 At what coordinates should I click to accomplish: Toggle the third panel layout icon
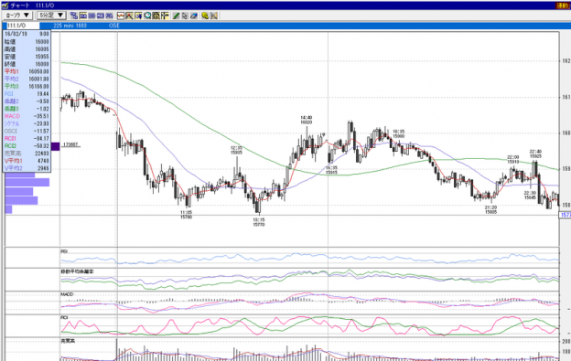(x=100, y=16)
